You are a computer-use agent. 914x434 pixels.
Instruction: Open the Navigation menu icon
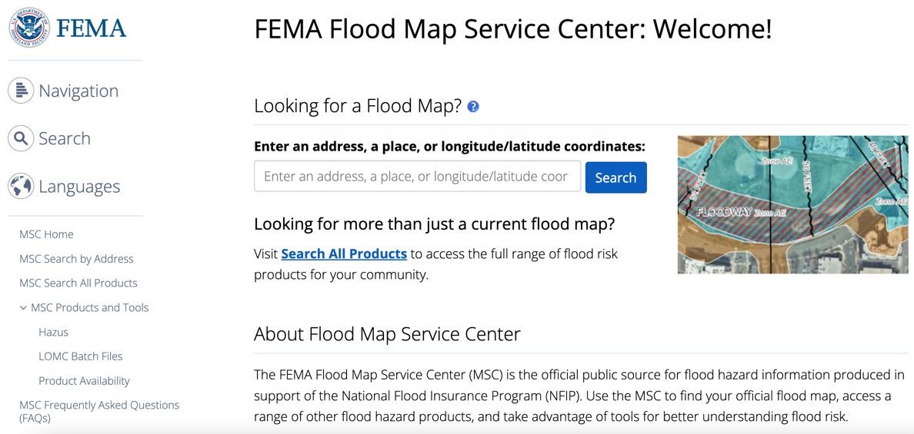coord(21,91)
